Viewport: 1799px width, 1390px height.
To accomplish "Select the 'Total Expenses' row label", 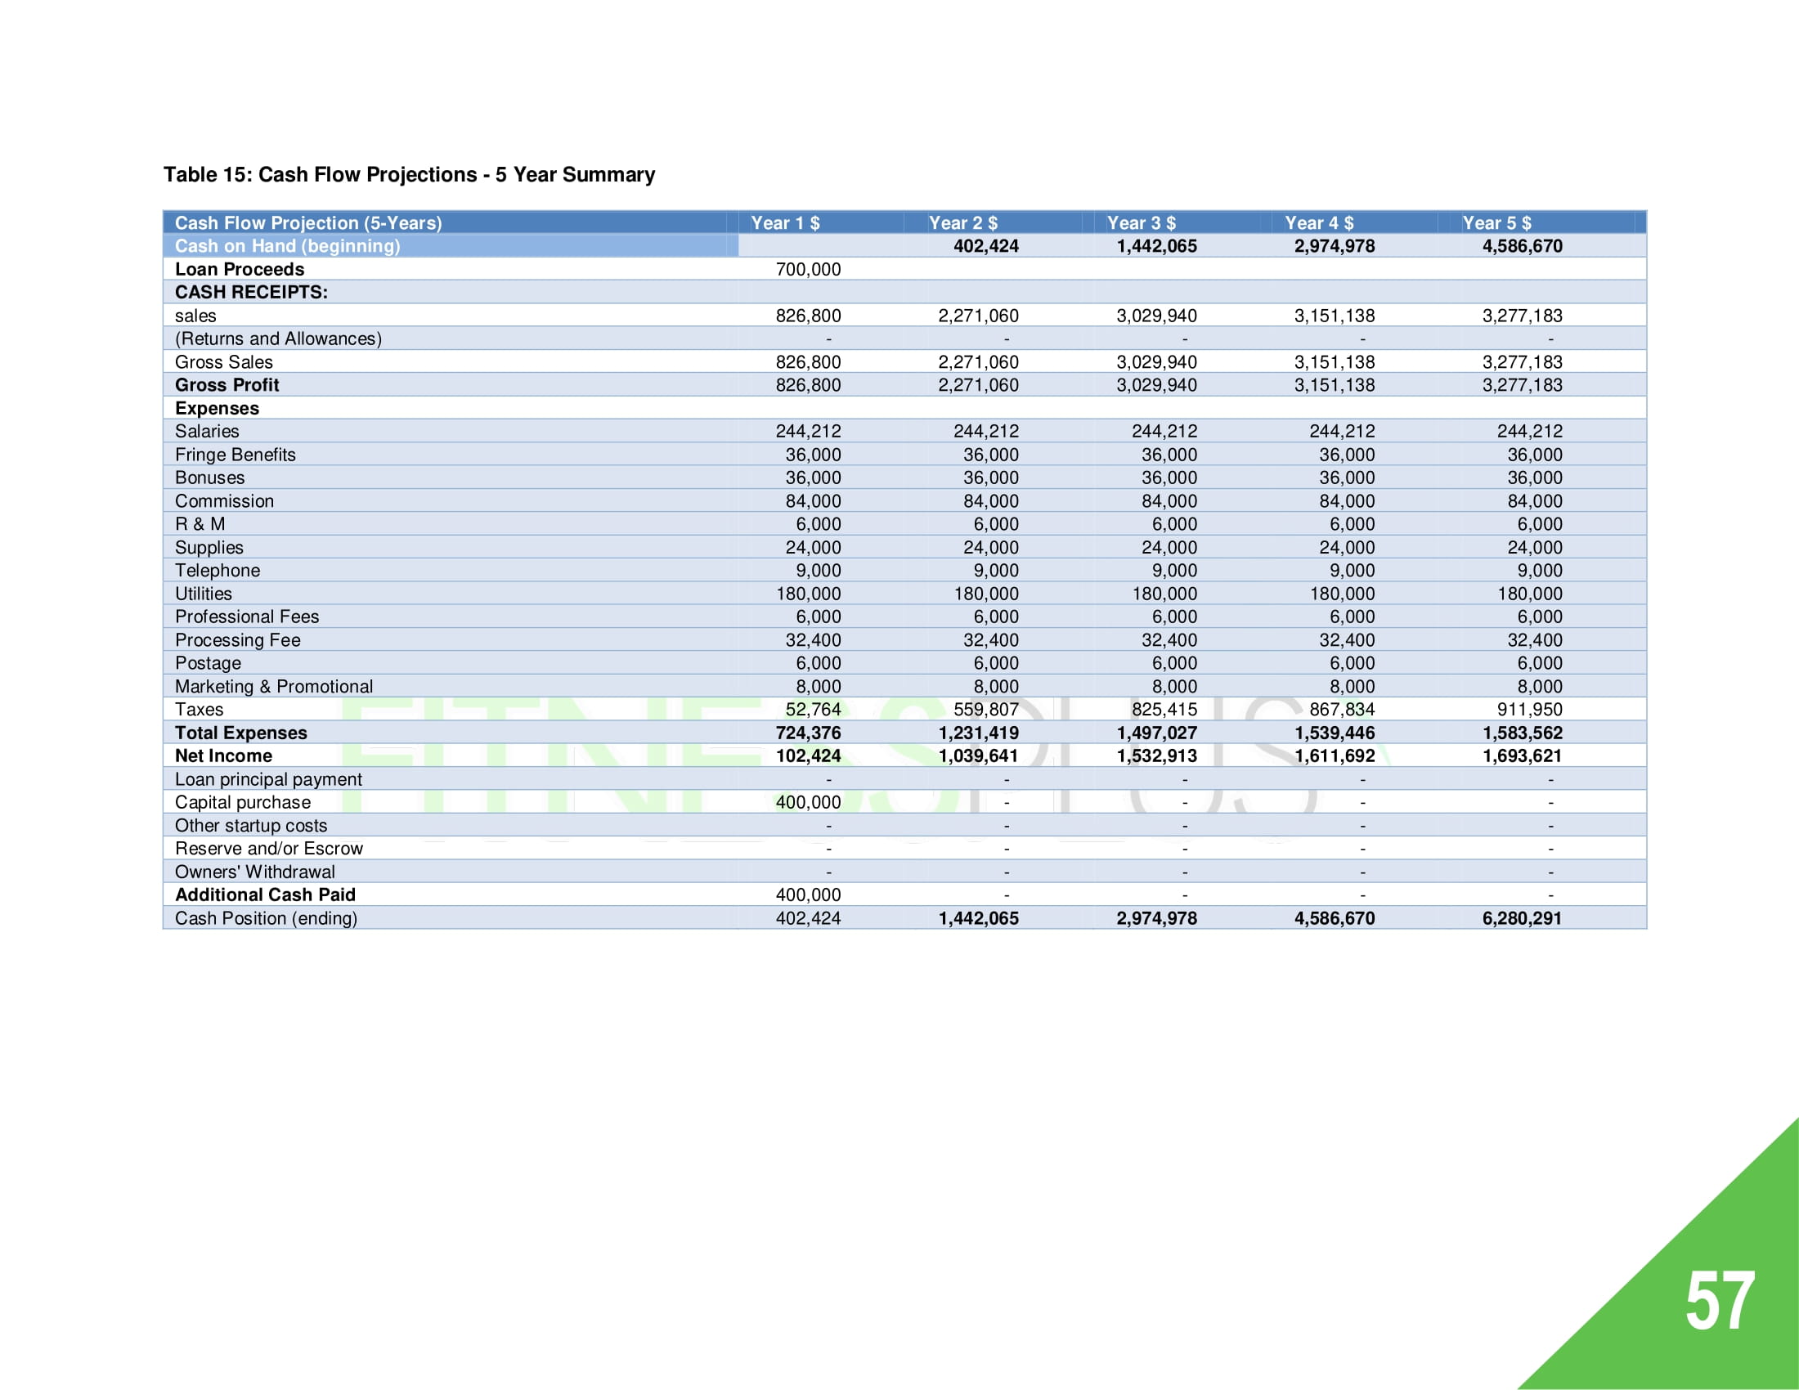I will 240,733.
